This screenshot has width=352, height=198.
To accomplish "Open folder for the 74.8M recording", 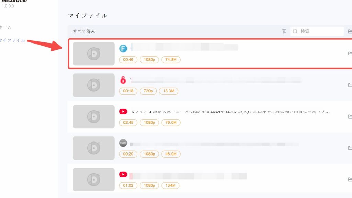I will click(x=350, y=54).
